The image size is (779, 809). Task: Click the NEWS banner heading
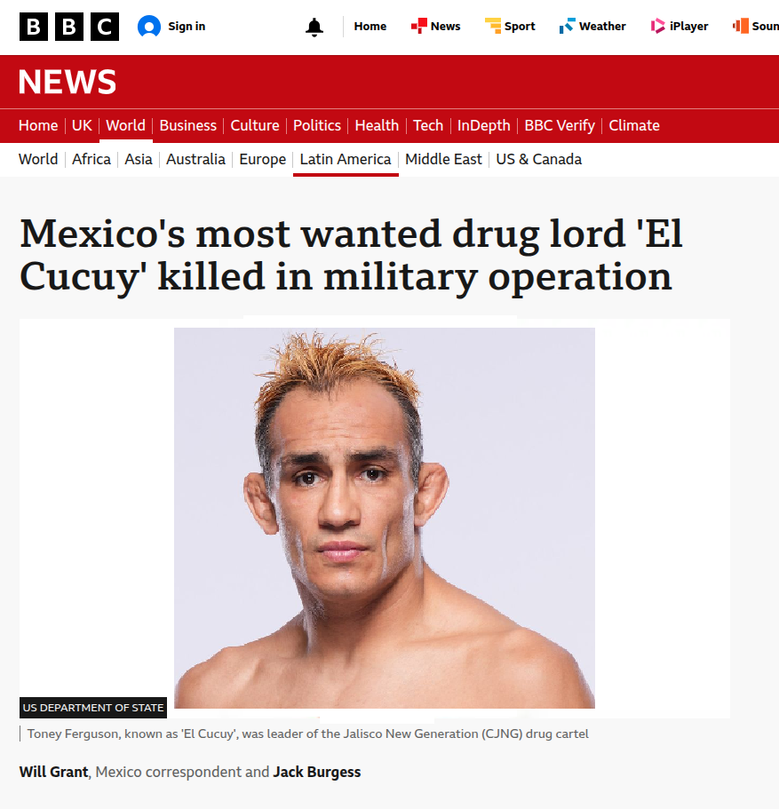click(x=68, y=82)
